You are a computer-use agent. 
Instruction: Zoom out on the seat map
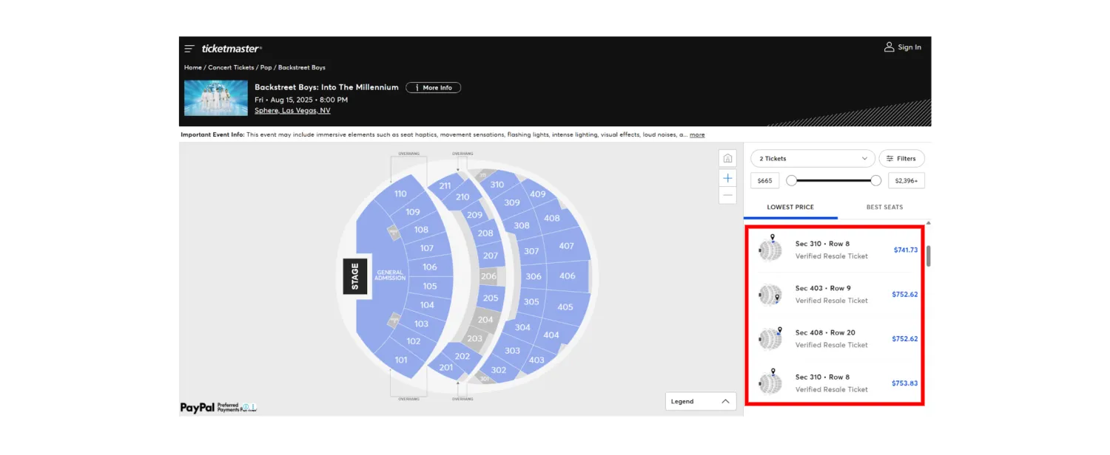pyautogui.click(x=727, y=196)
